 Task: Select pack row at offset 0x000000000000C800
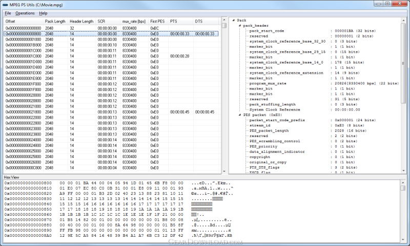[x=111, y=168]
